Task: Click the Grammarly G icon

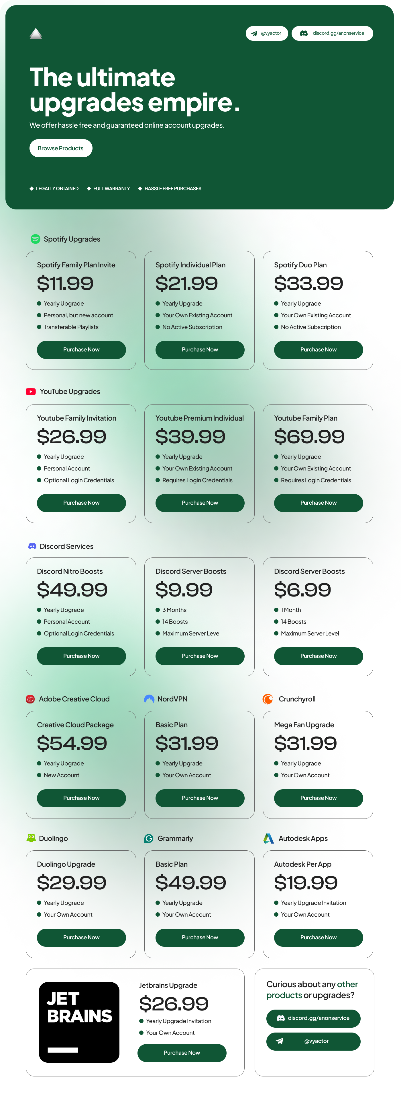Action: (149, 838)
